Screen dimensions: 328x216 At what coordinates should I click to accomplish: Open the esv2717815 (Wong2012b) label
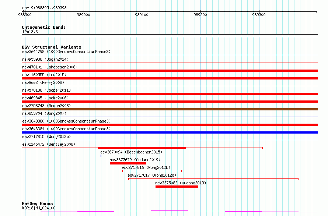click(46, 137)
